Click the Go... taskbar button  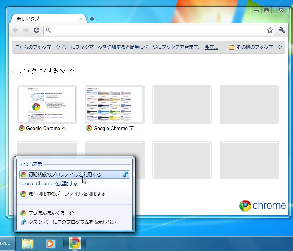[8, 243]
